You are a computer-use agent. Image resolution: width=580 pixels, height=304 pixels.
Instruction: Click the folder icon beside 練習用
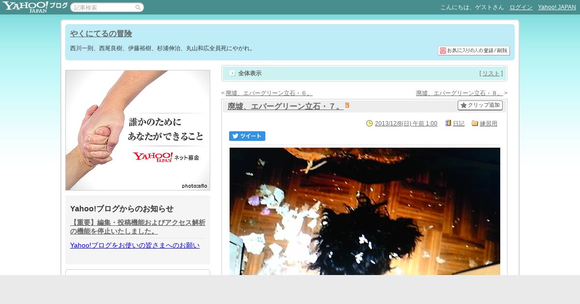475,124
